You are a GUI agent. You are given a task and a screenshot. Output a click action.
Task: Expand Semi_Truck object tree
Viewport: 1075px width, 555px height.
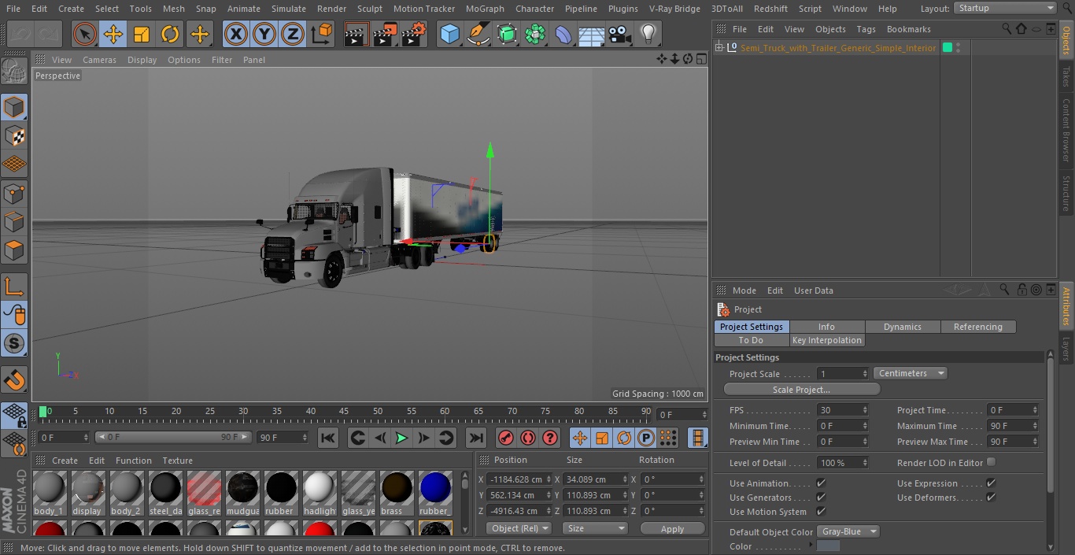pyautogui.click(x=719, y=48)
